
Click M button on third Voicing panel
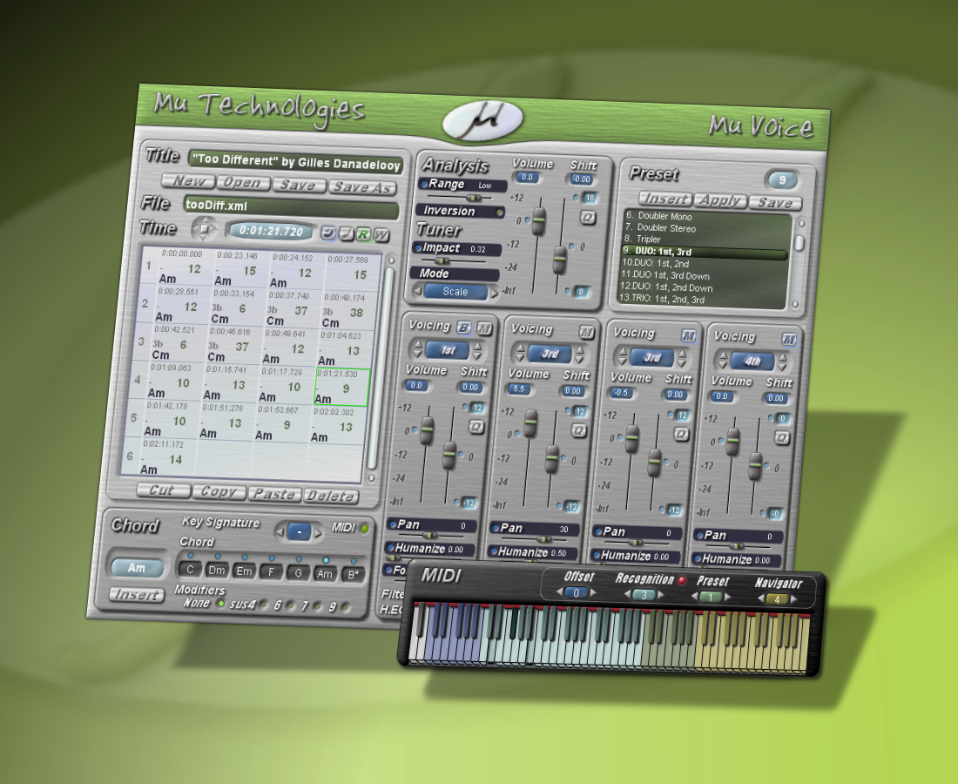pyautogui.click(x=689, y=336)
